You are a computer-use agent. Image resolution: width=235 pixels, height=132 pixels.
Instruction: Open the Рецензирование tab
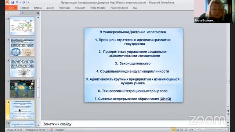[x=119, y=8]
